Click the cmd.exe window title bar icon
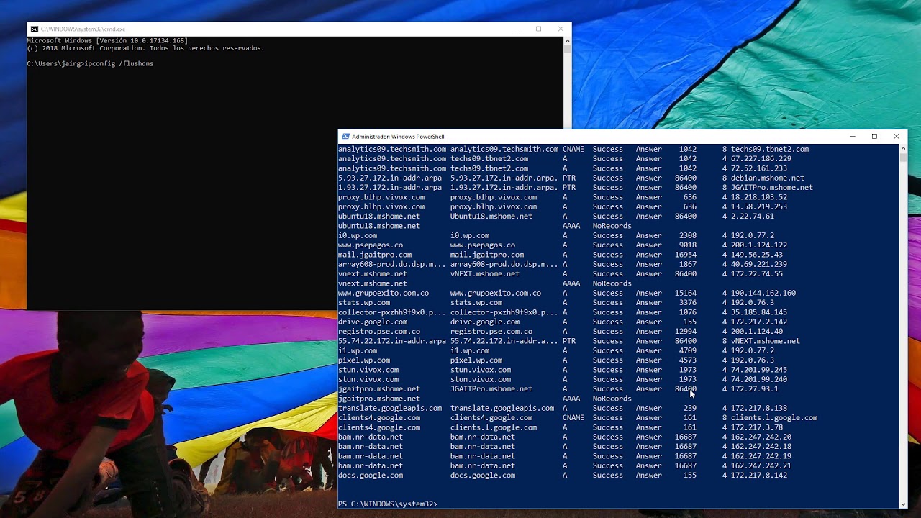Image resolution: width=921 pixels, height=518 pixels. (34, 29)
